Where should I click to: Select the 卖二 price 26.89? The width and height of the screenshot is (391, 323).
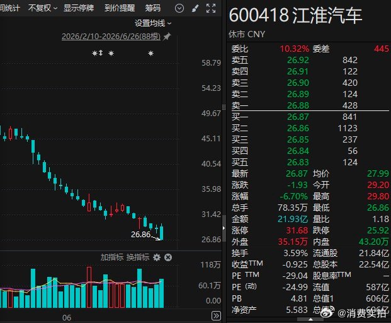pos(298,95)
